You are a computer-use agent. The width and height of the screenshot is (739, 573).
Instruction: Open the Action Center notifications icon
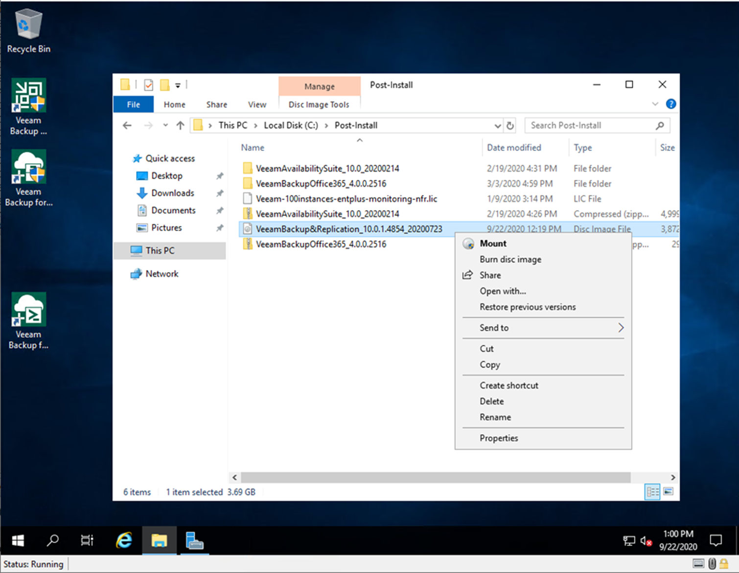[716, 540]
